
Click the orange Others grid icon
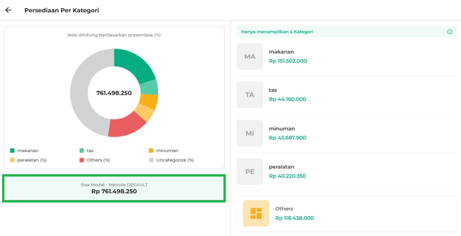(x=256, y=213)
